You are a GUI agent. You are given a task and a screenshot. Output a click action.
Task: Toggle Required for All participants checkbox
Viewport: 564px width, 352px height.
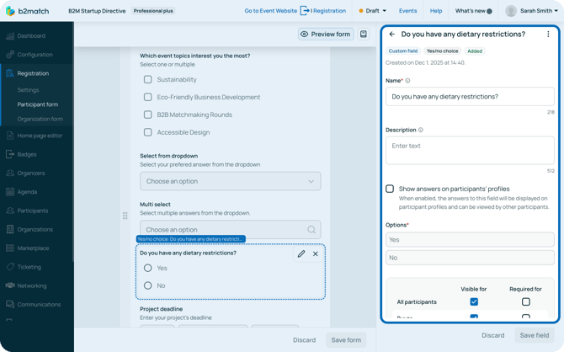click(525, 301)
